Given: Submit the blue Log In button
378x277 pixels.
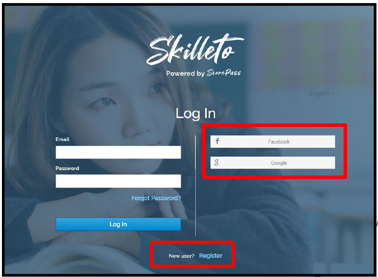Looking at the screenshot, I should (x=118, y=224).
